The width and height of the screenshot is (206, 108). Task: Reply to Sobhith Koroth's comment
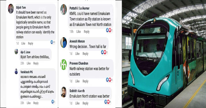tap(85, 103)
